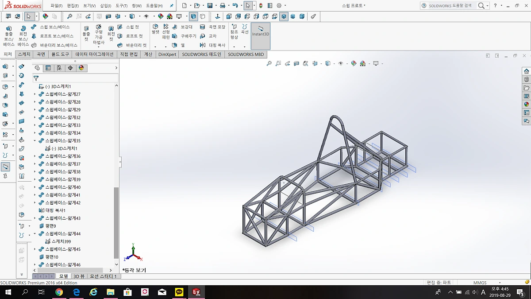Select the 회전 보스/베이스 revolve tool

[x=23, y=36]
